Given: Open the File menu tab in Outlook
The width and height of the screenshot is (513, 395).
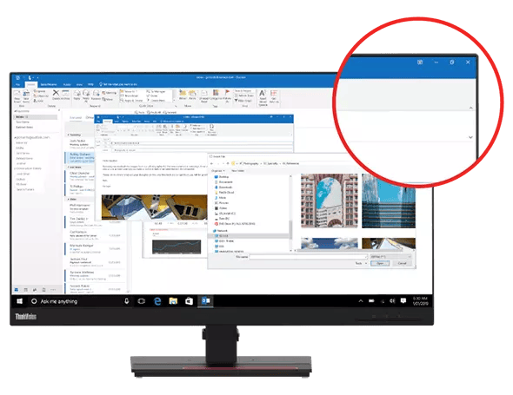Looking at the screenshot, I should point(18,84).
